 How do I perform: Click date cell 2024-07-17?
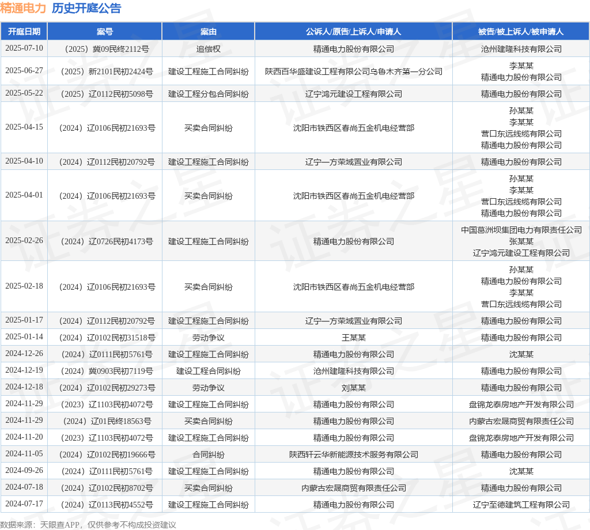24,503
